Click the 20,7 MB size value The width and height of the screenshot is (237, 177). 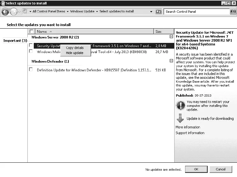162,52
